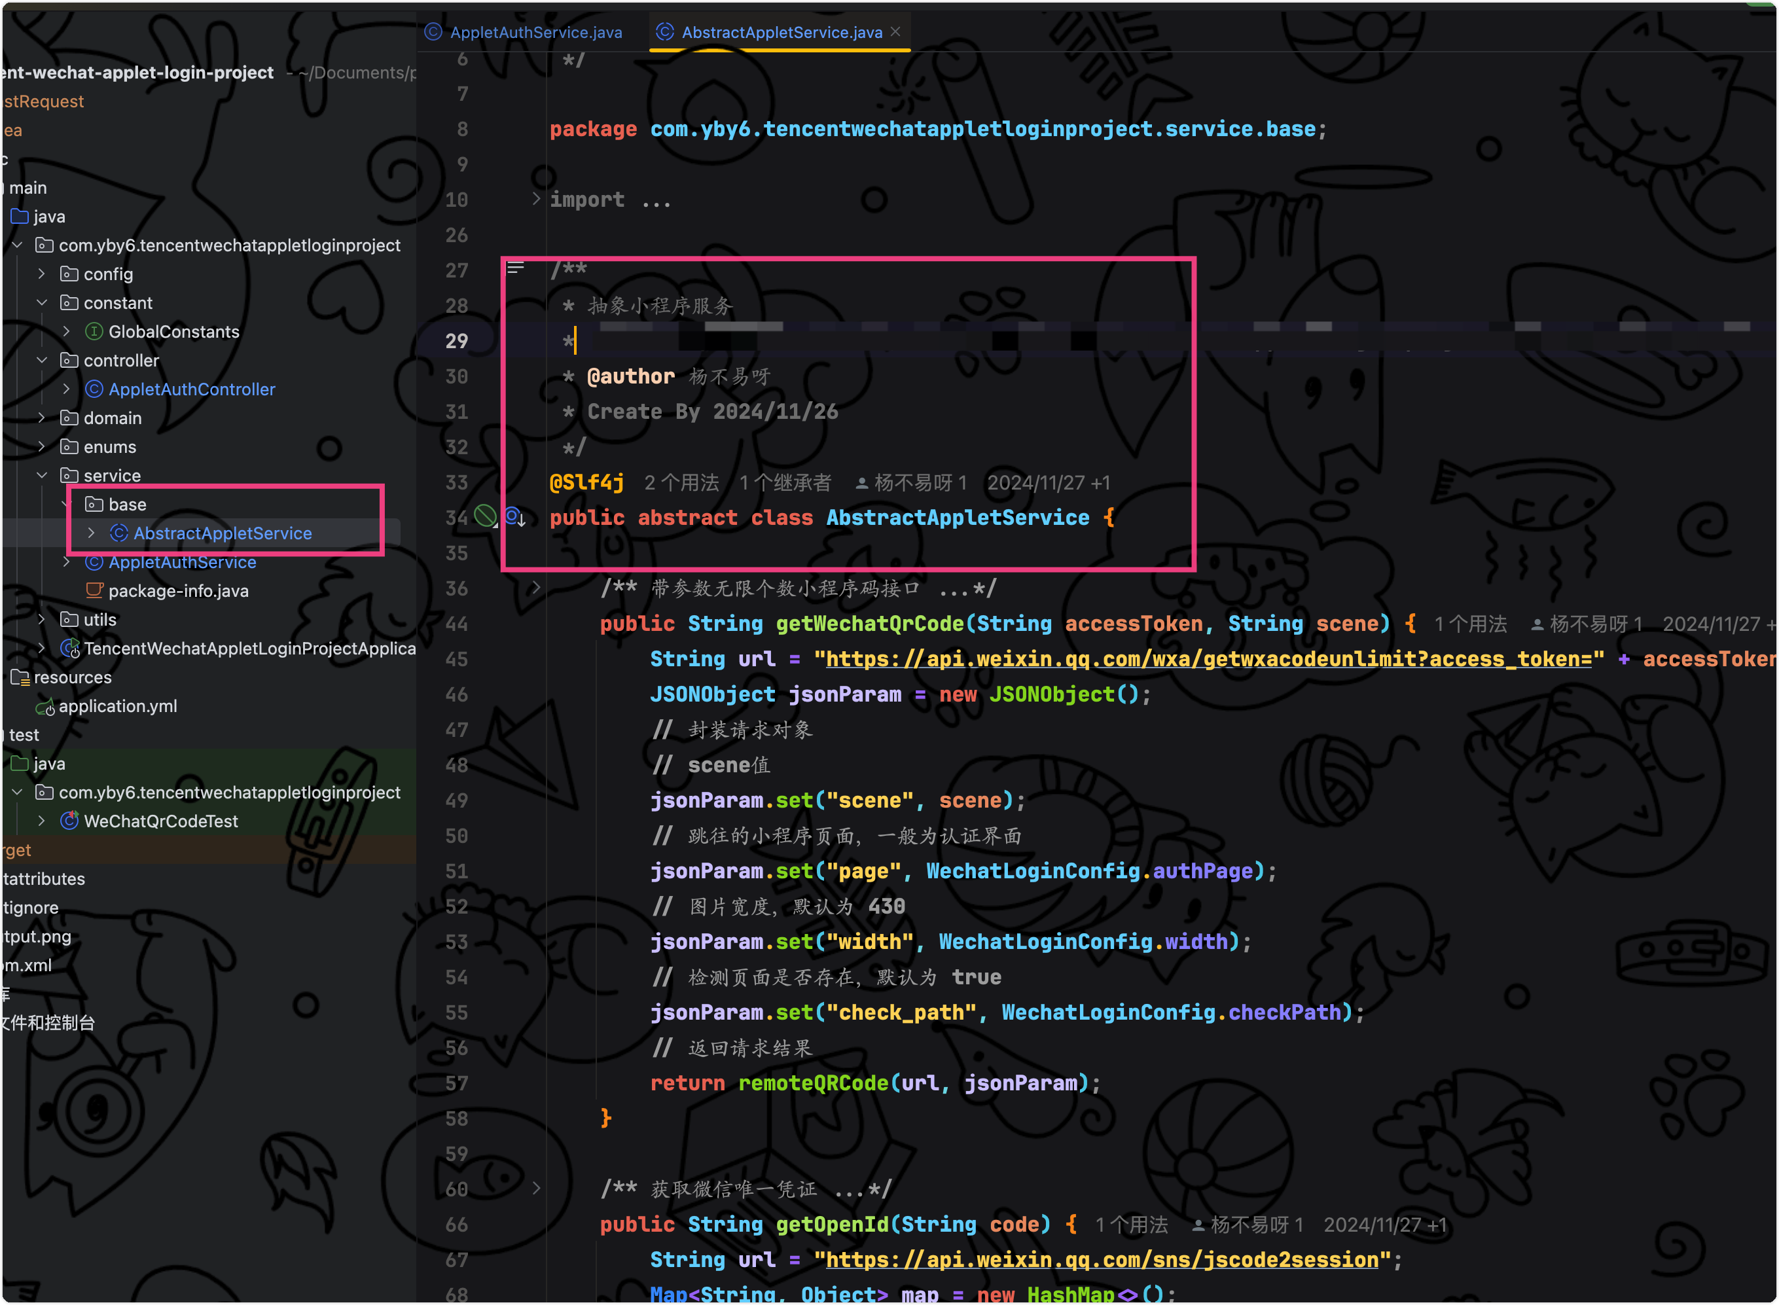Click the AppletAuthController class icon

click(94, 389)
